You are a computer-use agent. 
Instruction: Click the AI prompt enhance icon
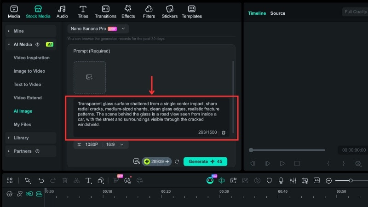click(137, 161)
